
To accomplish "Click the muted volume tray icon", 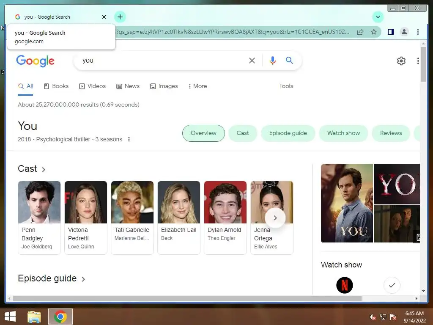I will 373,317.
